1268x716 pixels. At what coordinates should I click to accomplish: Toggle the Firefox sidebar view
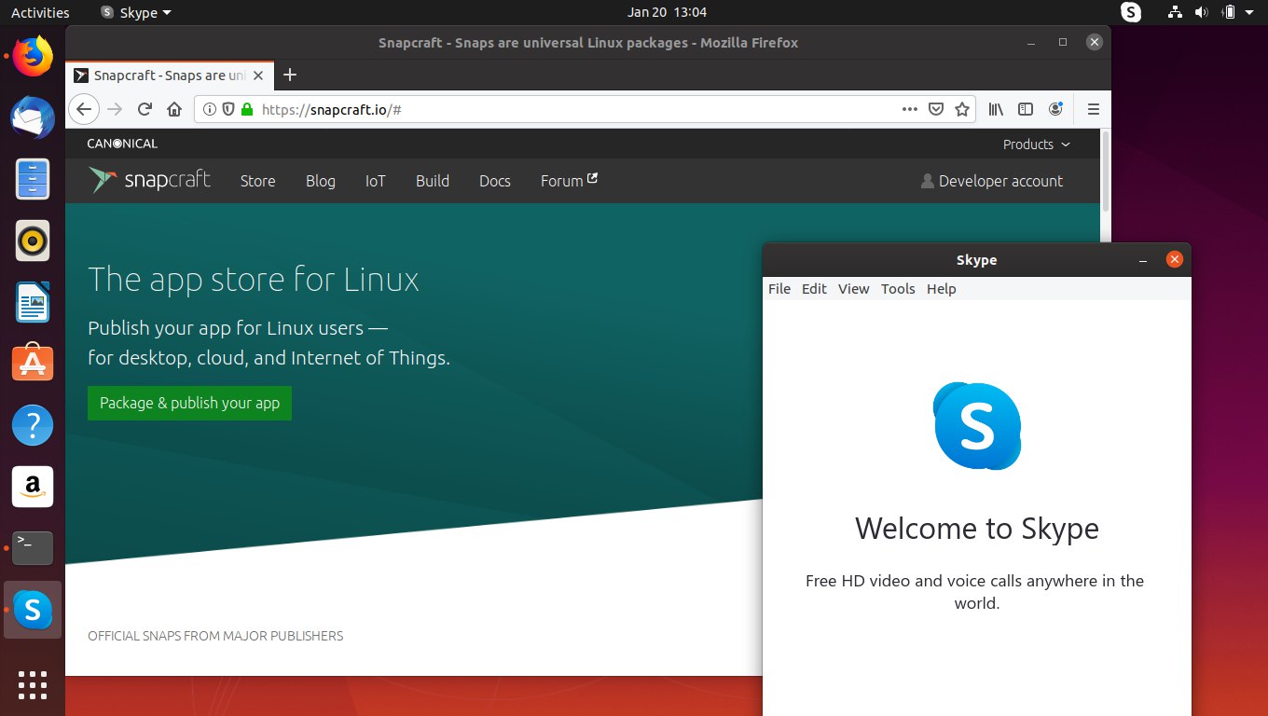(x=1026, y=109)
